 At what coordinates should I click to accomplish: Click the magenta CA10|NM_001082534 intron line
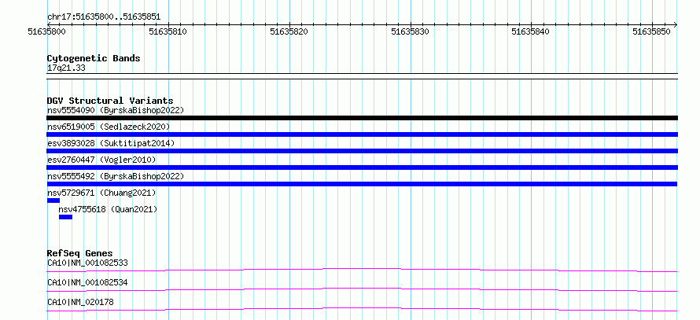(x=362, y=289)
